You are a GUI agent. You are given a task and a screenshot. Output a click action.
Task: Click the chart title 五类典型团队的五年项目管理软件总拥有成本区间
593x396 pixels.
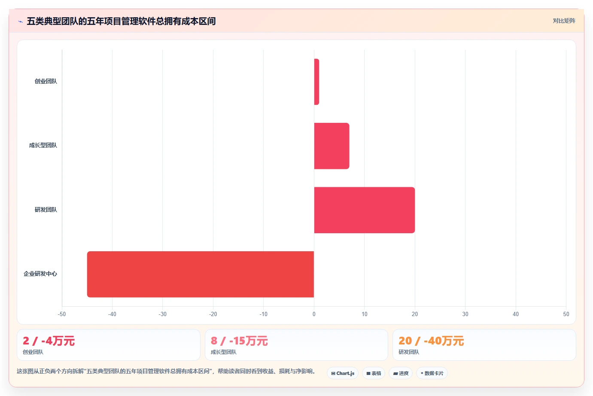(121, 21)
